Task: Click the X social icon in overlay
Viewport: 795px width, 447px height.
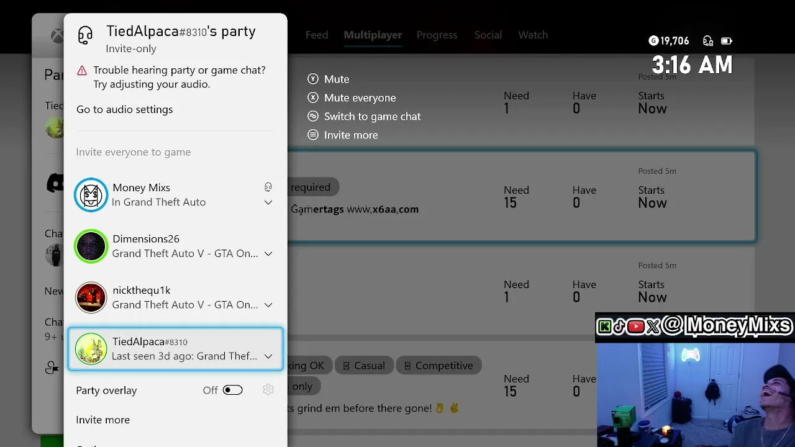Action: (652, 327)
